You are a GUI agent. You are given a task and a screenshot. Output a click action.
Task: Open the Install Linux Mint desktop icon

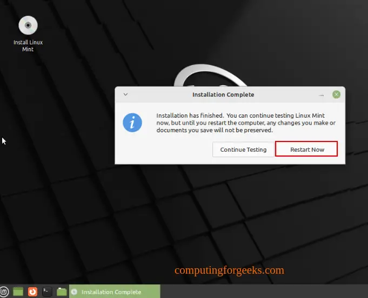click(28, 33)
